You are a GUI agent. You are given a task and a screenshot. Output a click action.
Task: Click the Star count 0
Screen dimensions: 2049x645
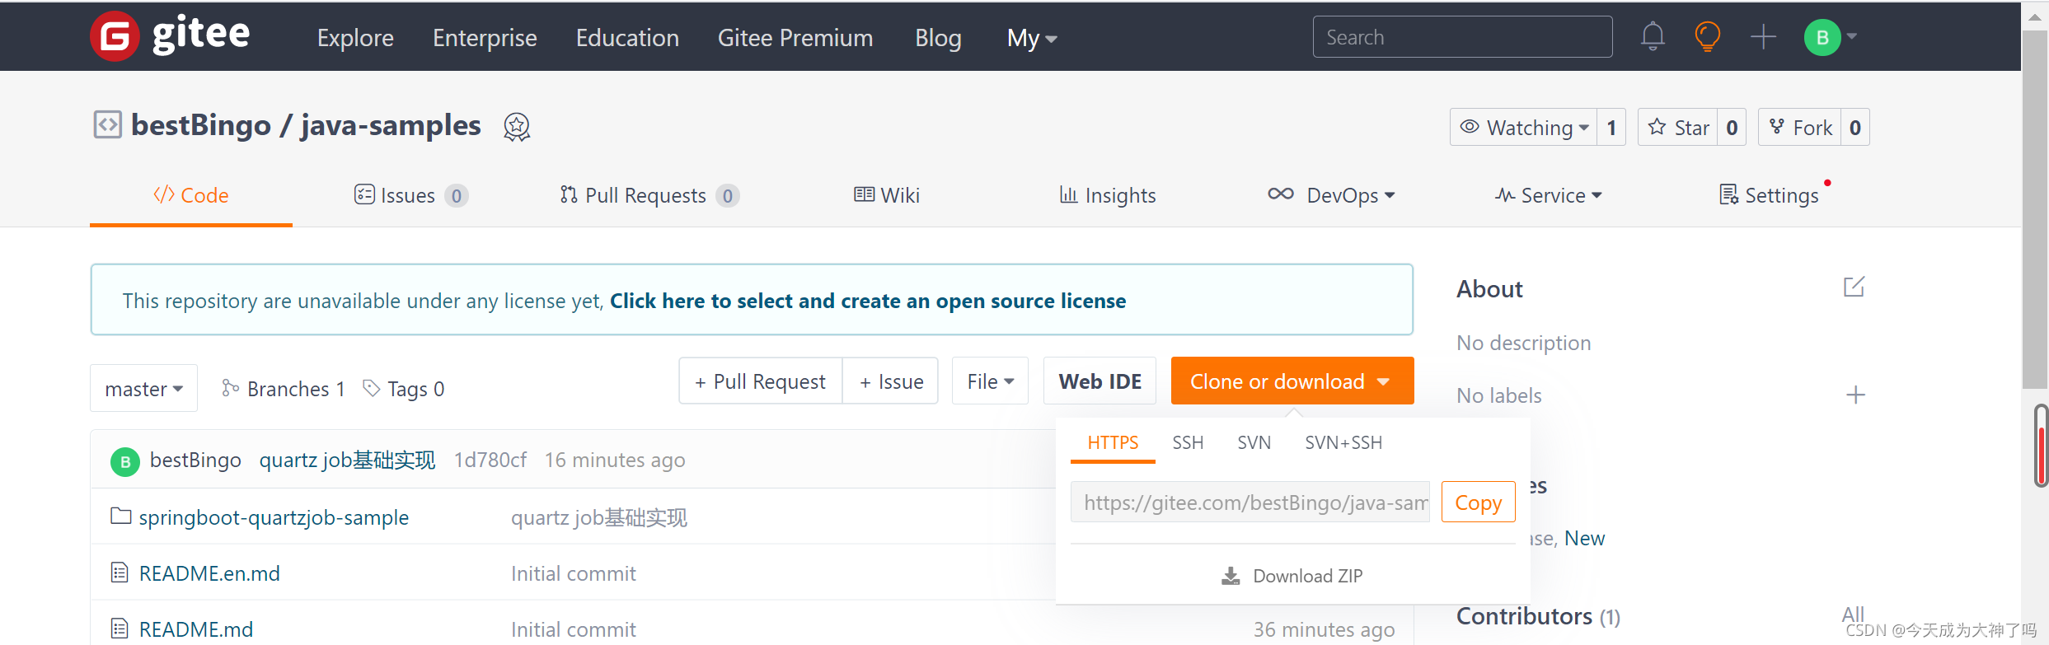pyautogui.click(x=1732, y=128)
